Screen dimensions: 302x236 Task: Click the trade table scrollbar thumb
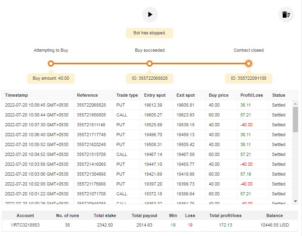click(x=295, y=119)
